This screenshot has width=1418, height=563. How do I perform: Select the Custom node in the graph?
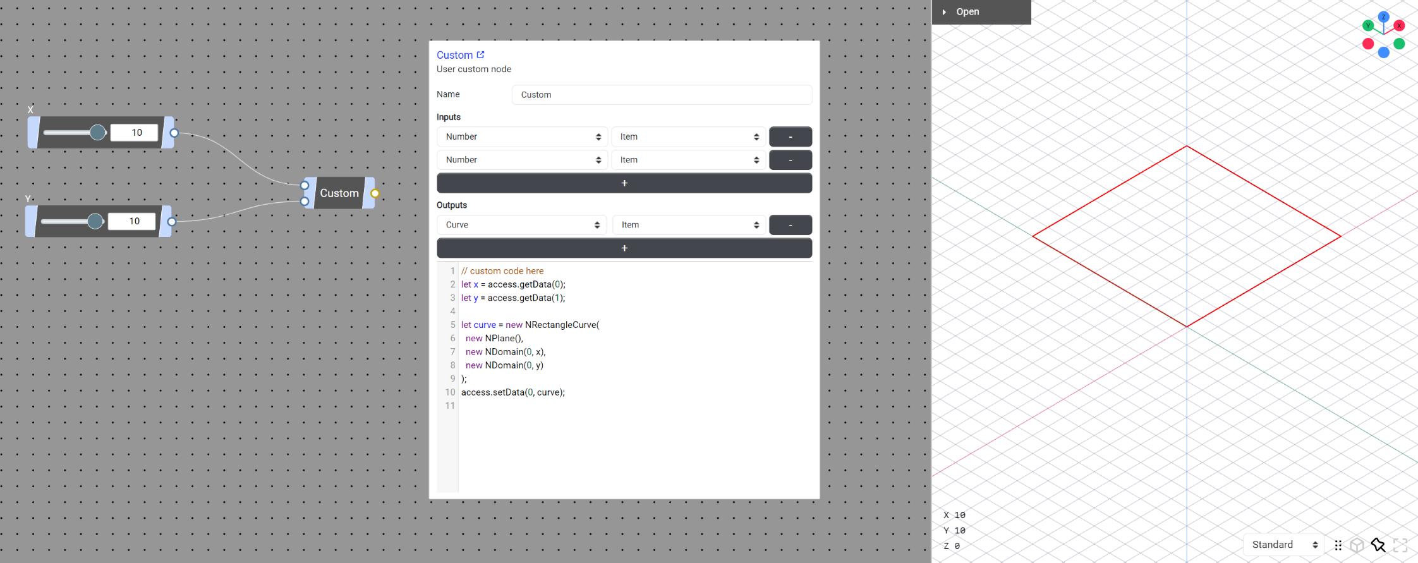(x=339, y=193)
